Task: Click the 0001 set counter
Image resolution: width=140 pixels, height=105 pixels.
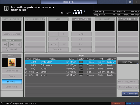Action: [x=79, y=12]
